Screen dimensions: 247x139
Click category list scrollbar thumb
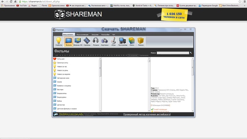click(x=100, y=68)
